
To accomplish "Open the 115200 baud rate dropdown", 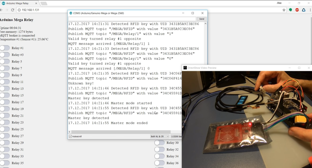I will (x=176, y=136).
